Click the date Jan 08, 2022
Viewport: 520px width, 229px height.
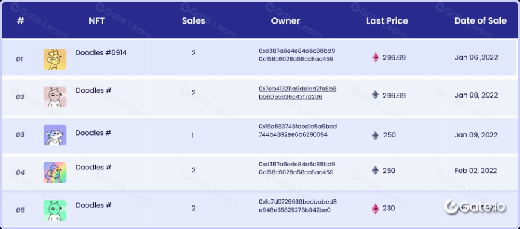tap(476, 95)
